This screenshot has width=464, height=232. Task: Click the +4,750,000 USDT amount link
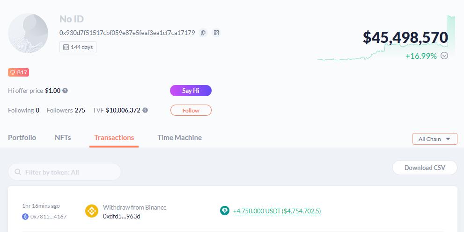pos(276,211)
